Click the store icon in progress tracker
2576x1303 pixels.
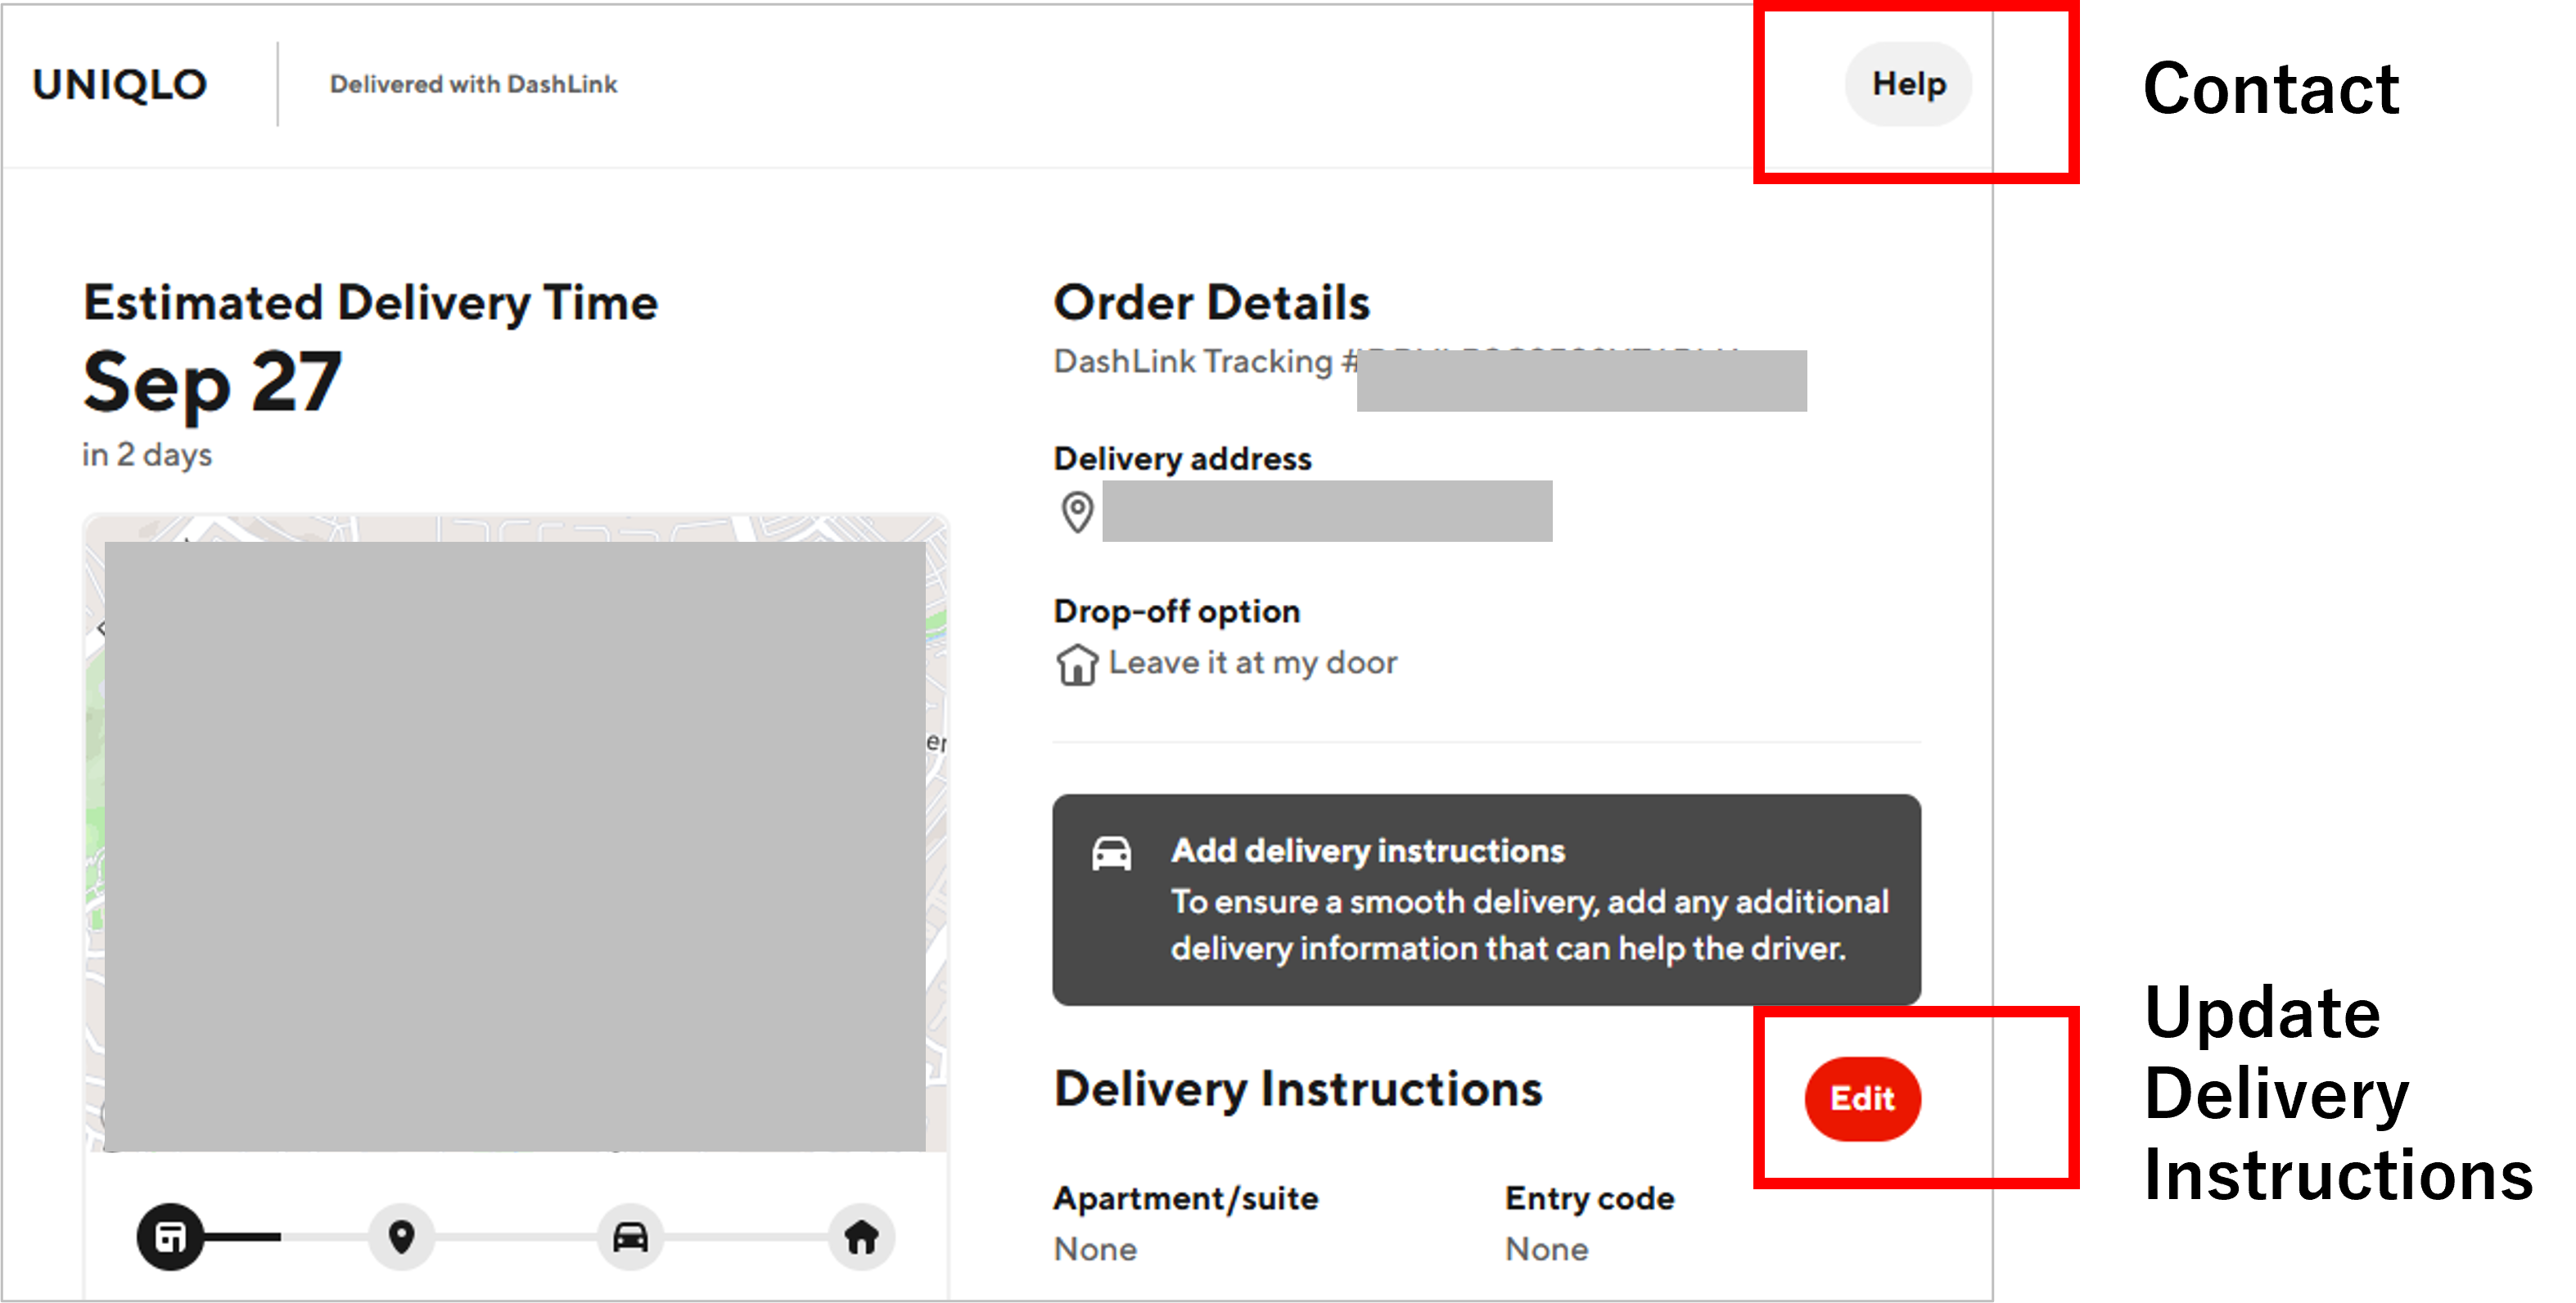170,1237
